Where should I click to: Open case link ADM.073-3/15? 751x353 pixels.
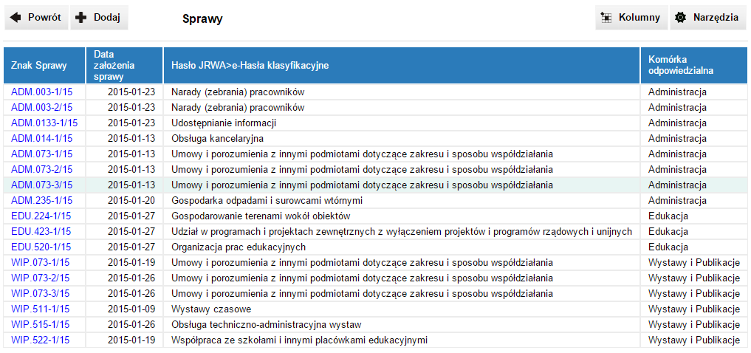[42, 185]
